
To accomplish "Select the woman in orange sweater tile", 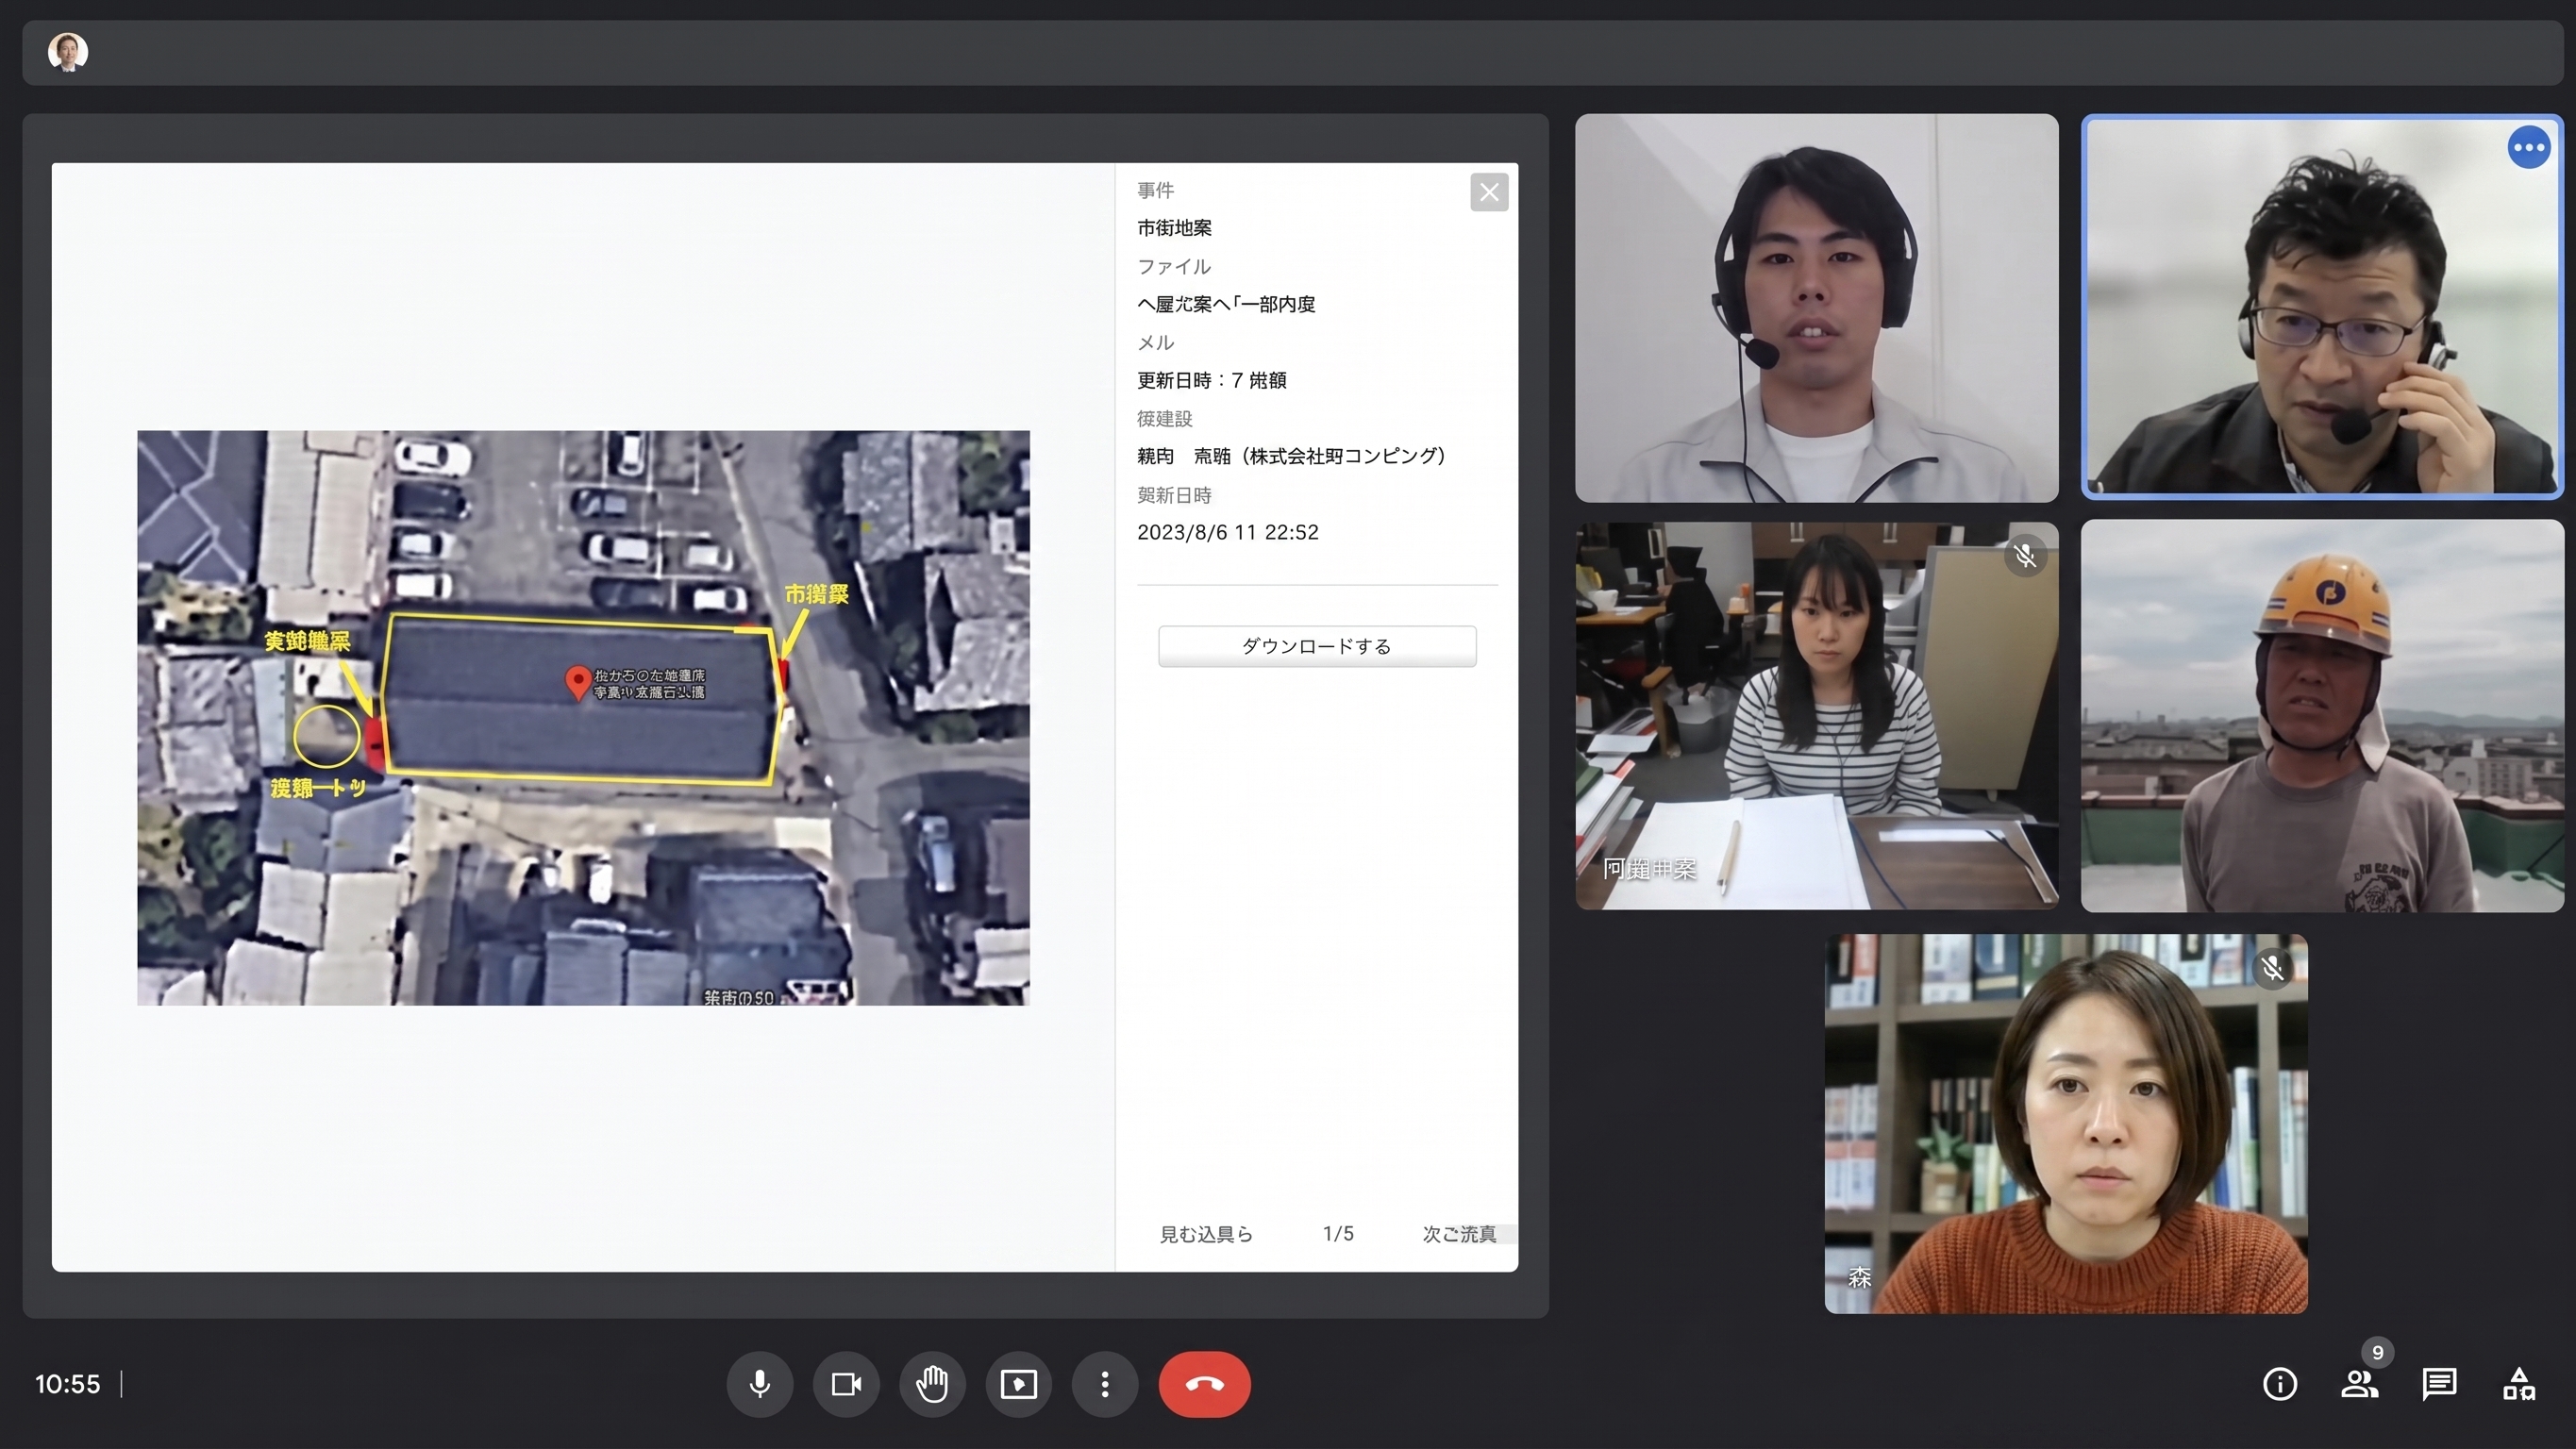I will 2066,1124.
